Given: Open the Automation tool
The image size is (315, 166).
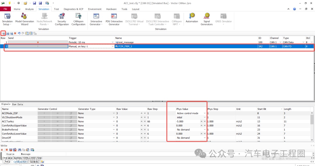Looking at the screenshot, I should coord(192,18).
